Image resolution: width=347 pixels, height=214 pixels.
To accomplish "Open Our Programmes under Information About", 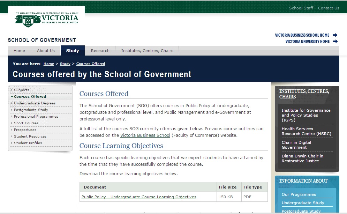I will click(299, 194).
